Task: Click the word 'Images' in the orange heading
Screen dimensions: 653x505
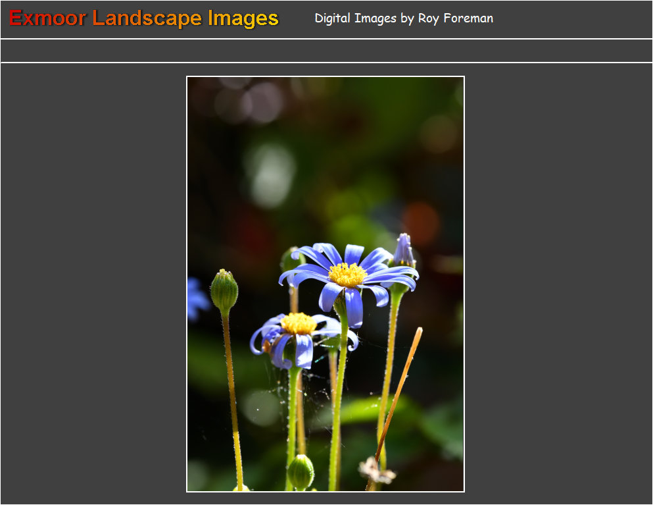Action: pyautogui.click(x=243, y=18)
